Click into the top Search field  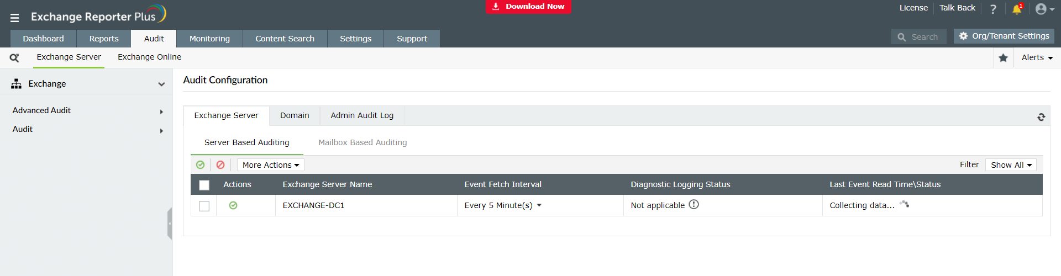click(x=919, y=37)
